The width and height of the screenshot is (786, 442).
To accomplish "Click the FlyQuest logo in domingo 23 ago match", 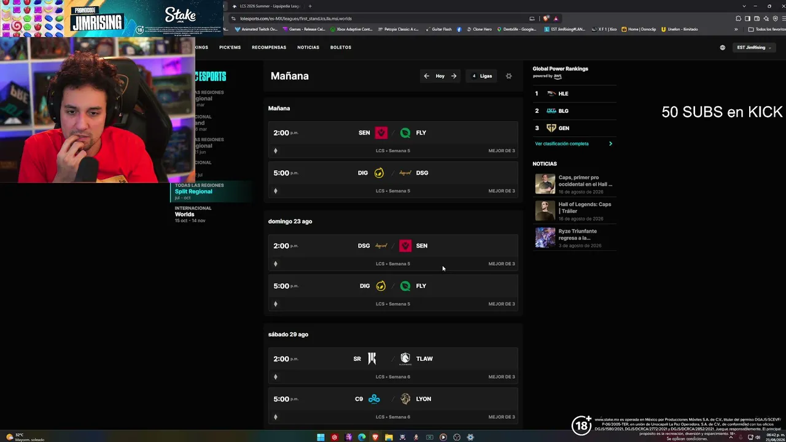I will [x=405, y=286].
